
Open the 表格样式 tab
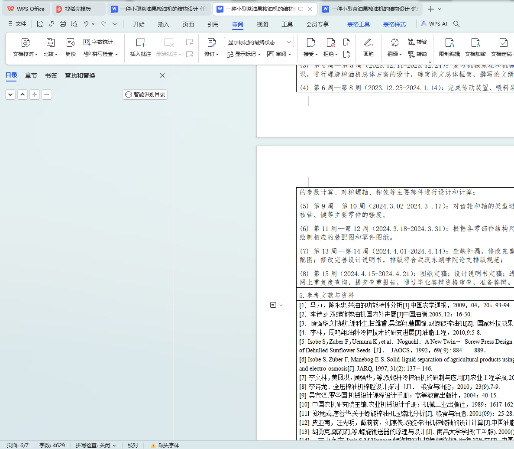point(394,24)
